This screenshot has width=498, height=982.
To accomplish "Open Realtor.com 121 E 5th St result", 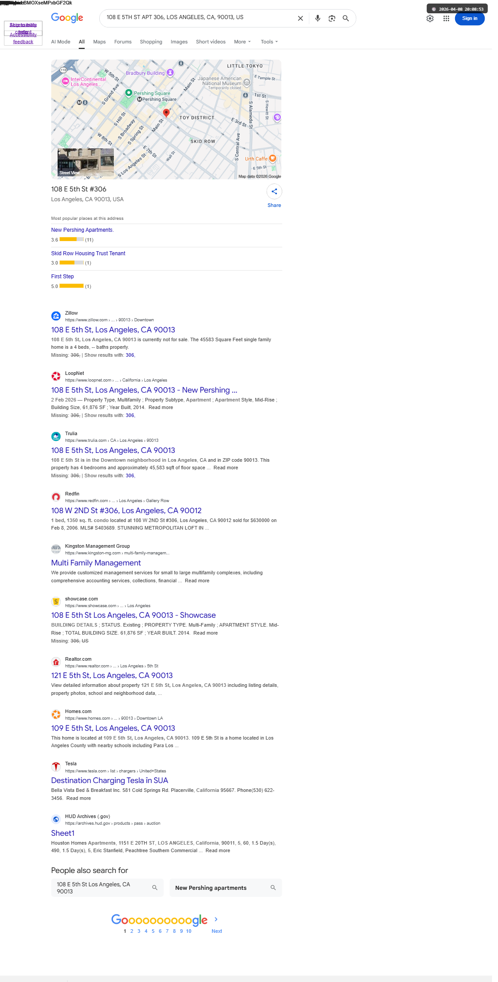I will (112, 675).
